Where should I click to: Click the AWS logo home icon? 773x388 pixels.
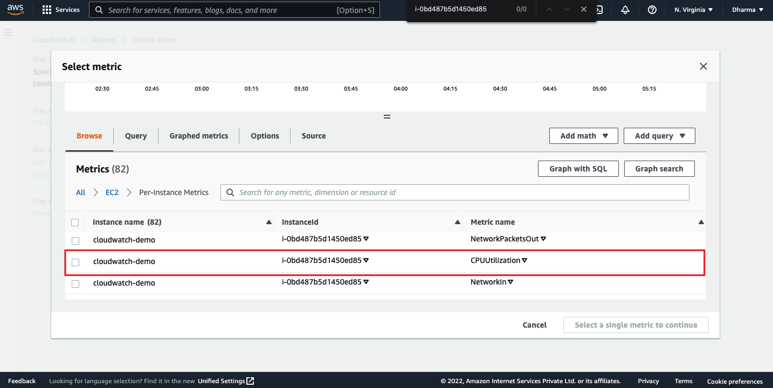pyautogui.click(x=15, y=10)
